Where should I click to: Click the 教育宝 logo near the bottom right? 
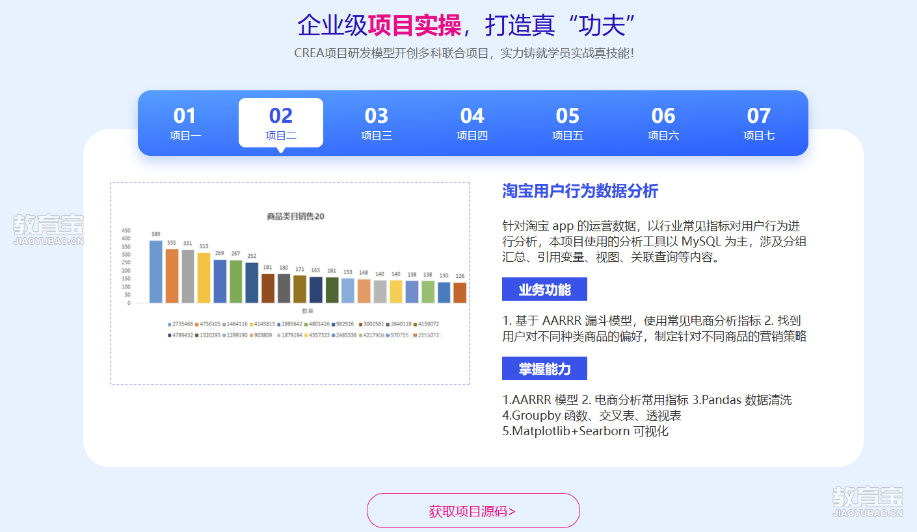(x=868, y=501)
